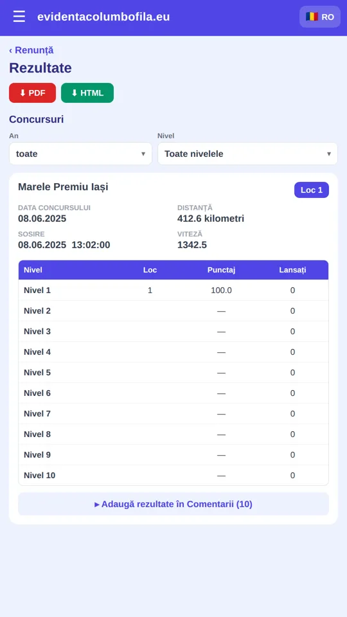Select the Nivel 4 row label

tap(37, 352)
